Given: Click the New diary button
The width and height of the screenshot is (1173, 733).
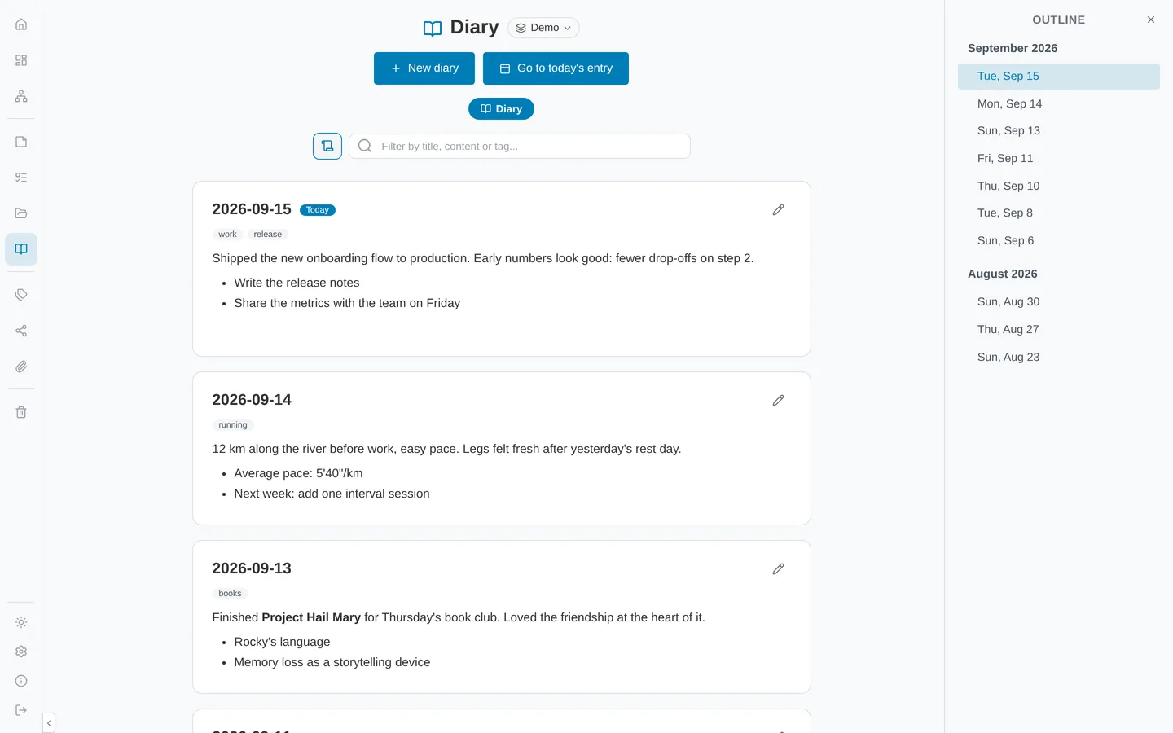Looking at the screenshot, I should click(x=424, y=68).
